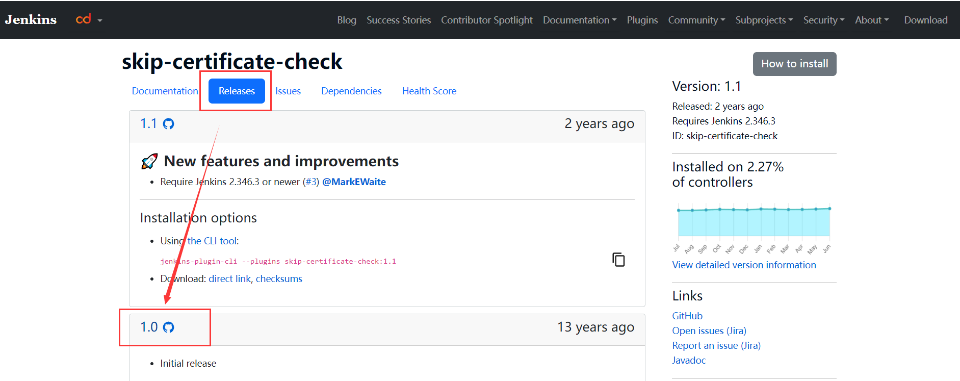Viewport: 960px width, 381px height.
Task: Open the Dependencies tab
Action: 351,91
